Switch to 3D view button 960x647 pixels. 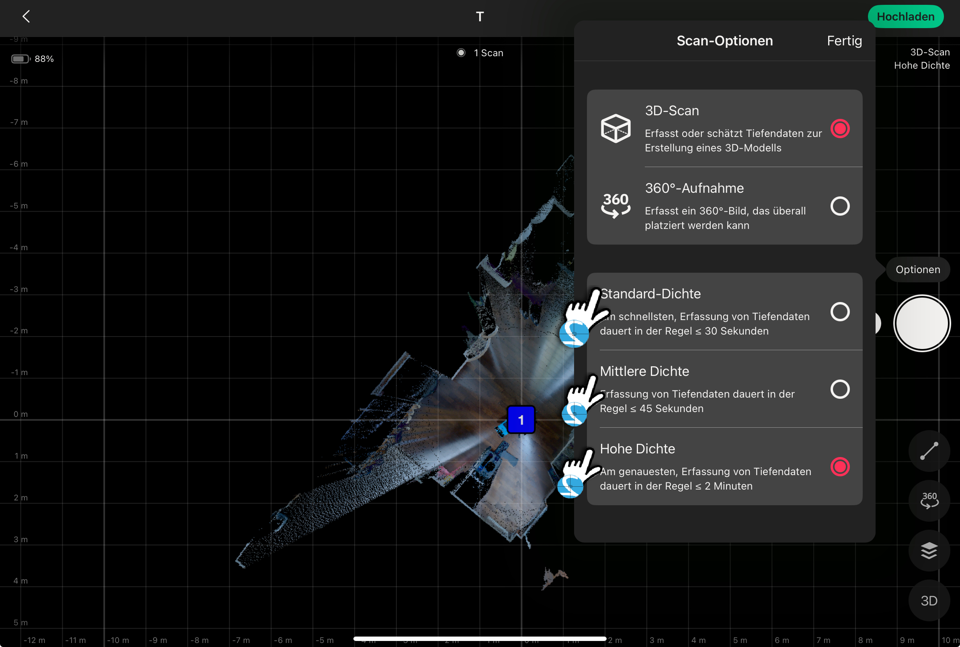929,600
